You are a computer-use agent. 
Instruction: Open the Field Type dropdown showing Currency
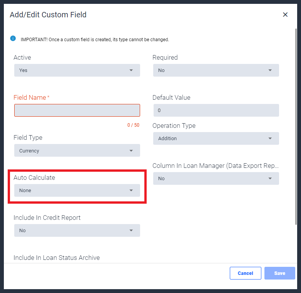pyautogui.click(x=77, y=151)
